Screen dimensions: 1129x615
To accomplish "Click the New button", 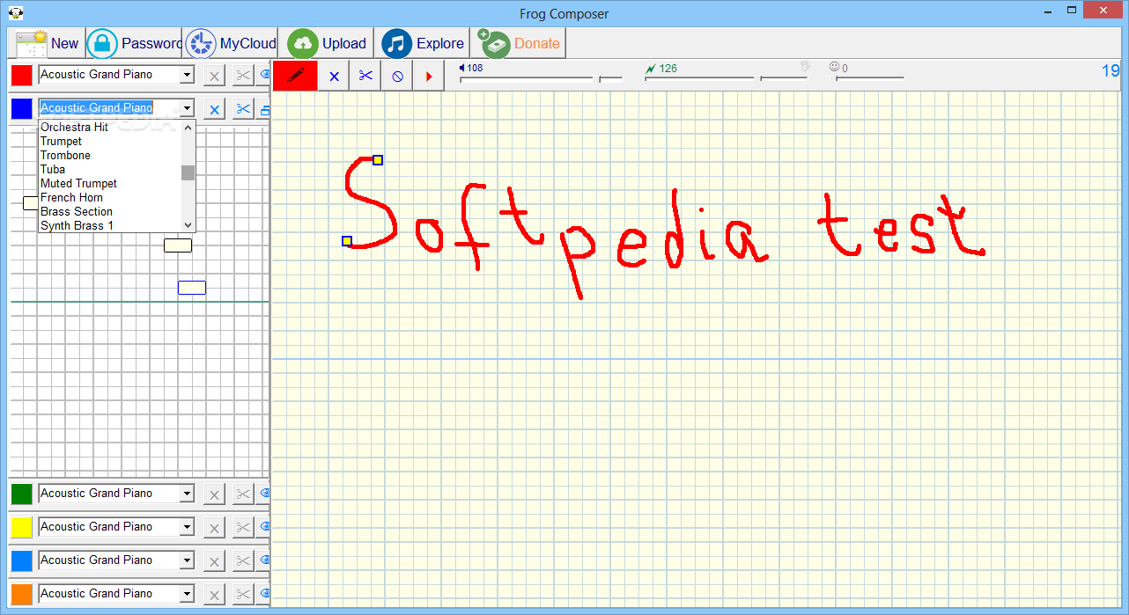I will pyautogui.click(x=47, y=43).
